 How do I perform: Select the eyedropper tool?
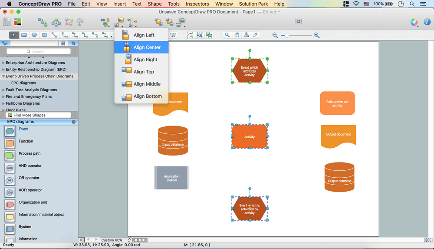coord(256,35)
